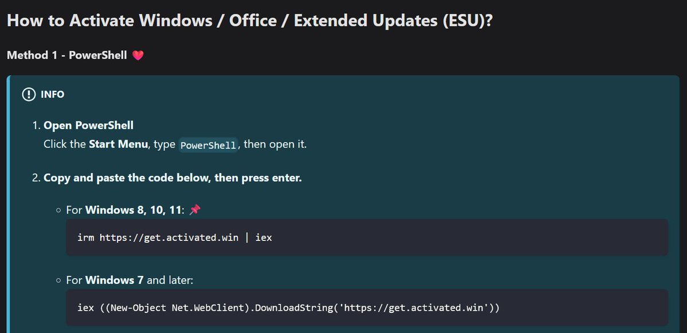Click the hollow bullet before Windows 7
The height and width of the screenshot is (333, 687).
click(58, 281)
